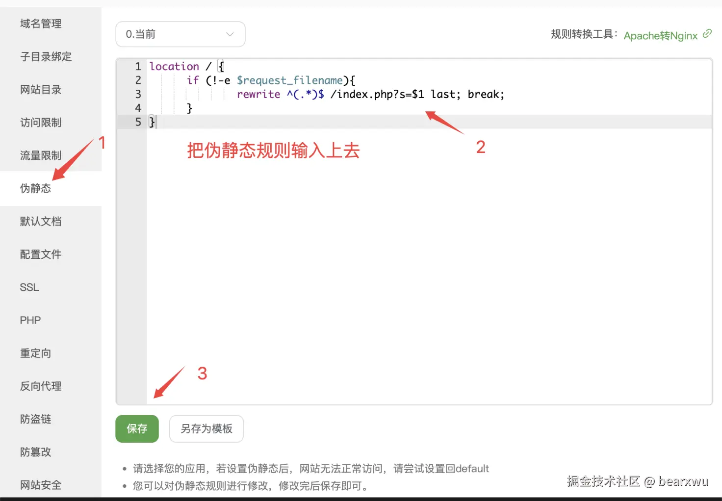The height and width of the screenshot is (501, 722).
Task: Go to 网站目录 section
Action: tap(41, 90)
